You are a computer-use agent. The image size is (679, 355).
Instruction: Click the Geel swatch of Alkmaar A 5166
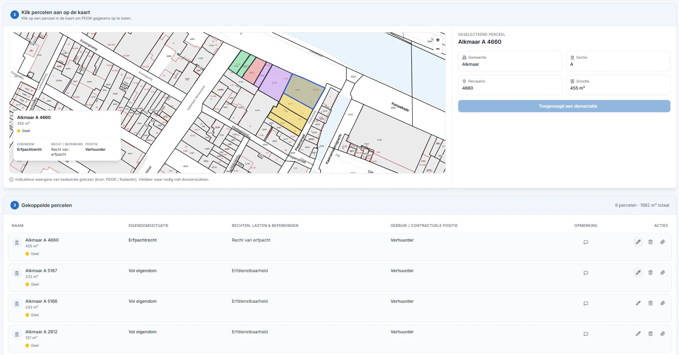pyautogui.click(x=27, y=315)
